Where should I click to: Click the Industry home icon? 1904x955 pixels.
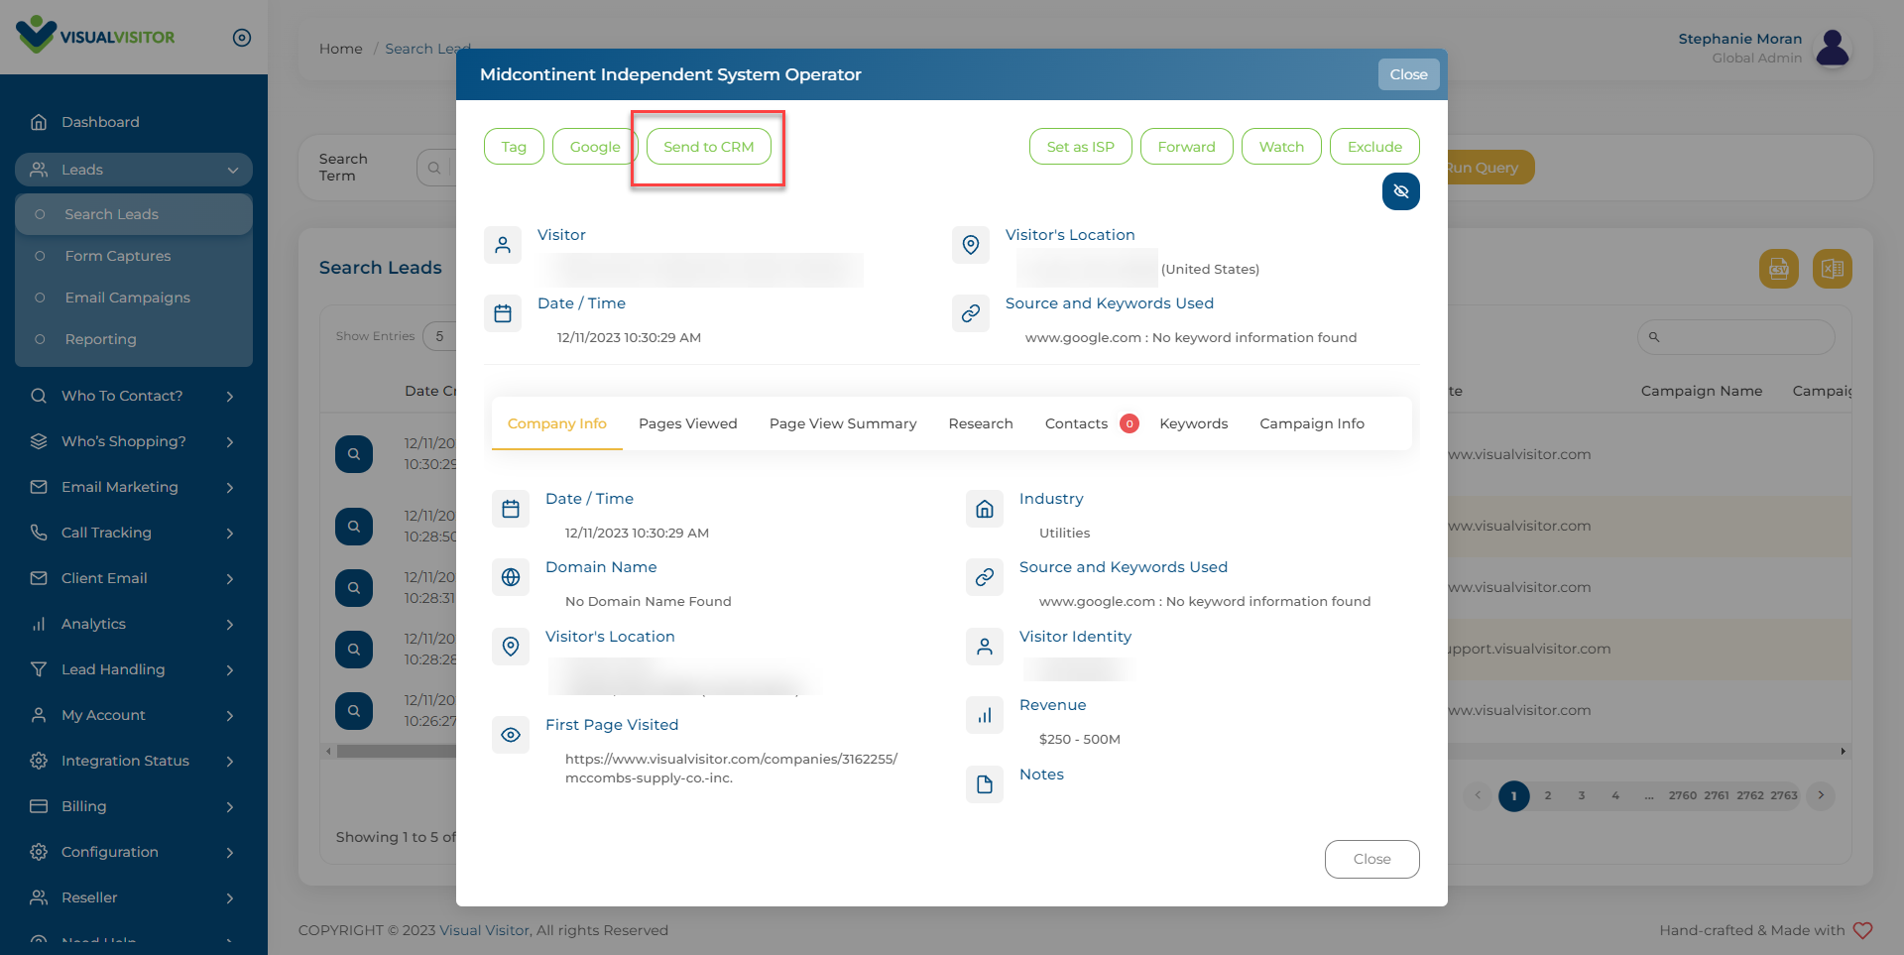tap(985, 509)
